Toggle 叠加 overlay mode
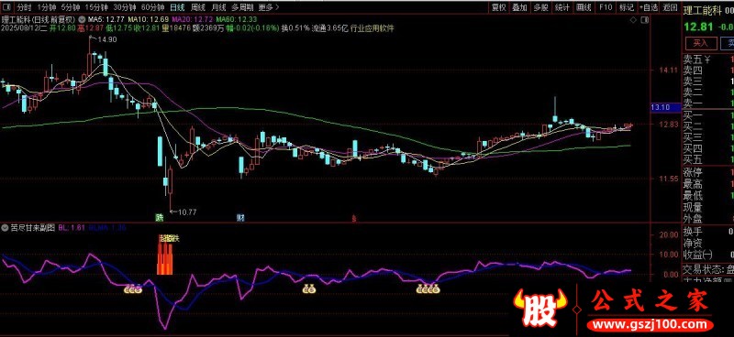Screen dimensions: 734x337 coord(519,7)
